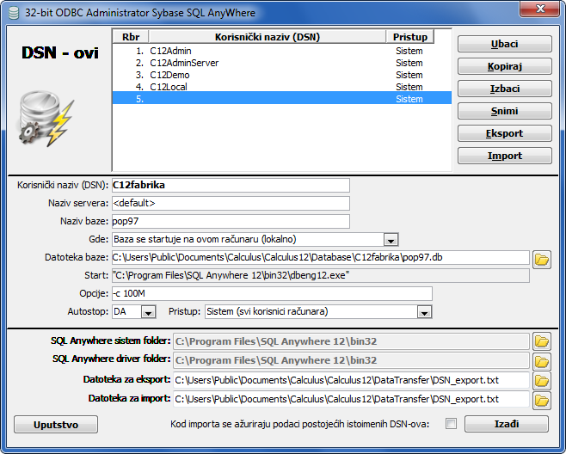Click folder icon next to Datoteka baze
This screenshot has height=454, width=566.
[x=541, y=258]
